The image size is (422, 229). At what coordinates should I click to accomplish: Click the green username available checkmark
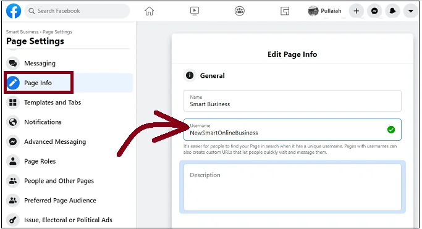[391, 130]
